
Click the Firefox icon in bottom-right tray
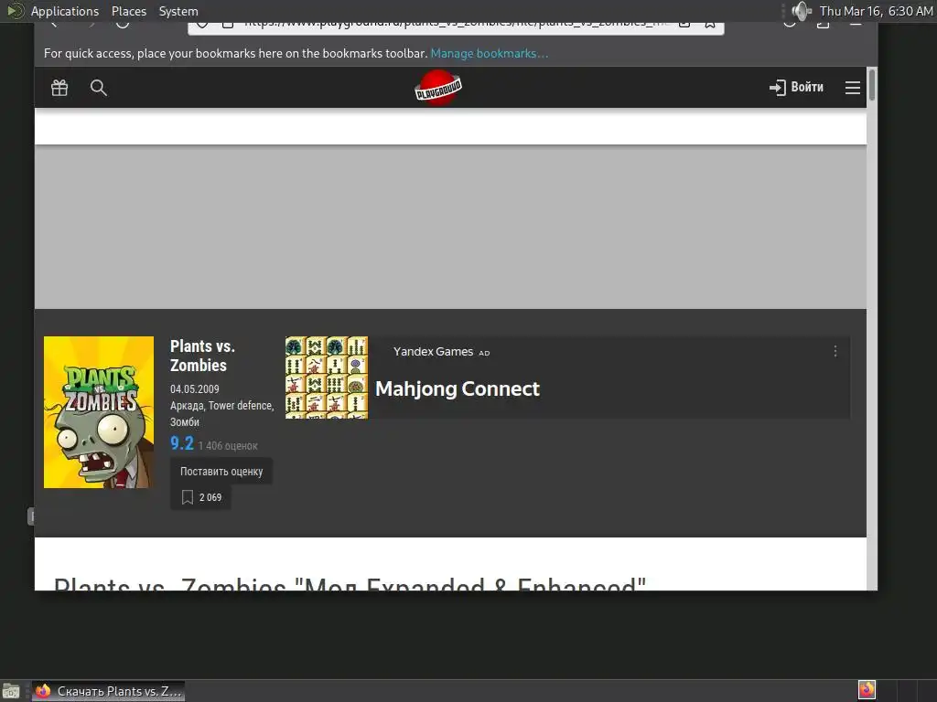[x=867, y=690]
